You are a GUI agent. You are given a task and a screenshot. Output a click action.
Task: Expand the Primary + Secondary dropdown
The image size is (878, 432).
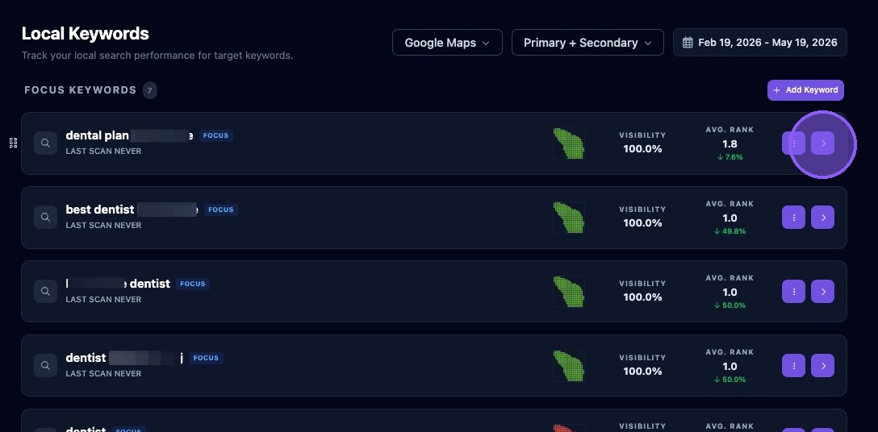pos(587,43)
